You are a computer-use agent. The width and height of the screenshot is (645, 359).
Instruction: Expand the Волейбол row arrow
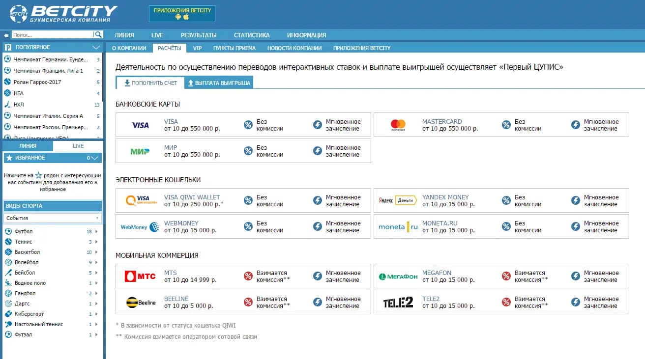(96, 262)
